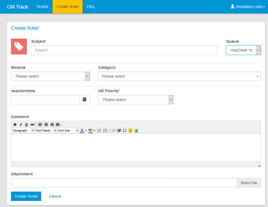Insert ordered numbered list

(x=105, y=131)
